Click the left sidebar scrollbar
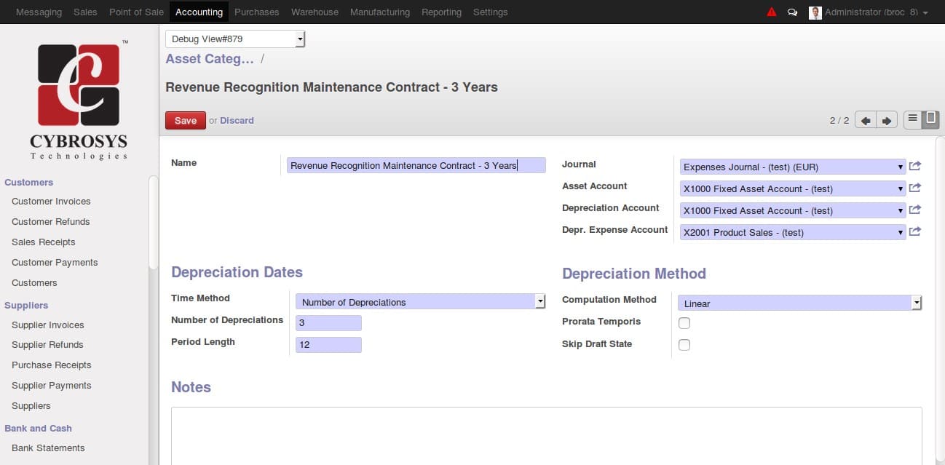This screenshot has height=465, width=945. pyautogui.click(x=153, y=222)
